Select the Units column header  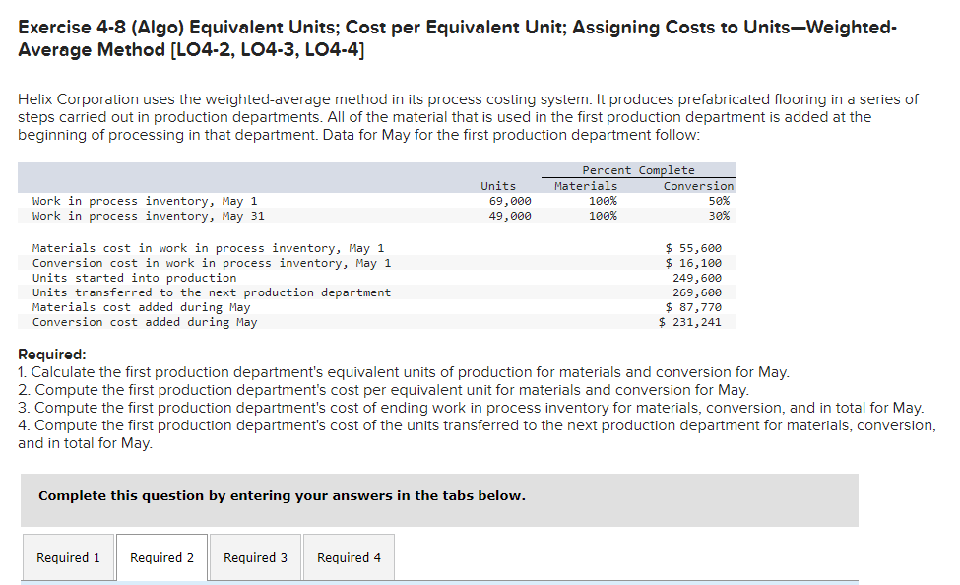click(497, 185)
